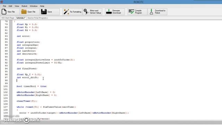Open the Robot menu

pyautogui.click(x=24, y=6)
